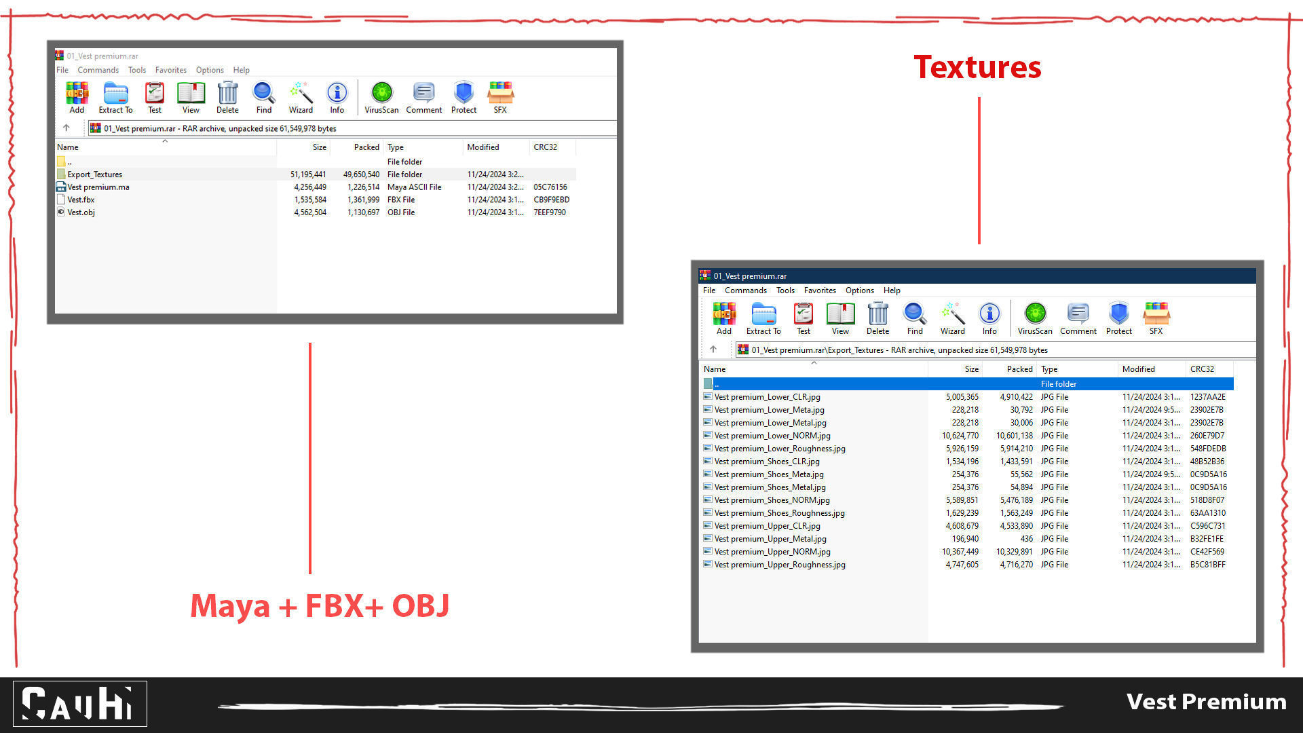Sort by Modified column in right window
The image size is (1303, 733).
coord(1138,369)
